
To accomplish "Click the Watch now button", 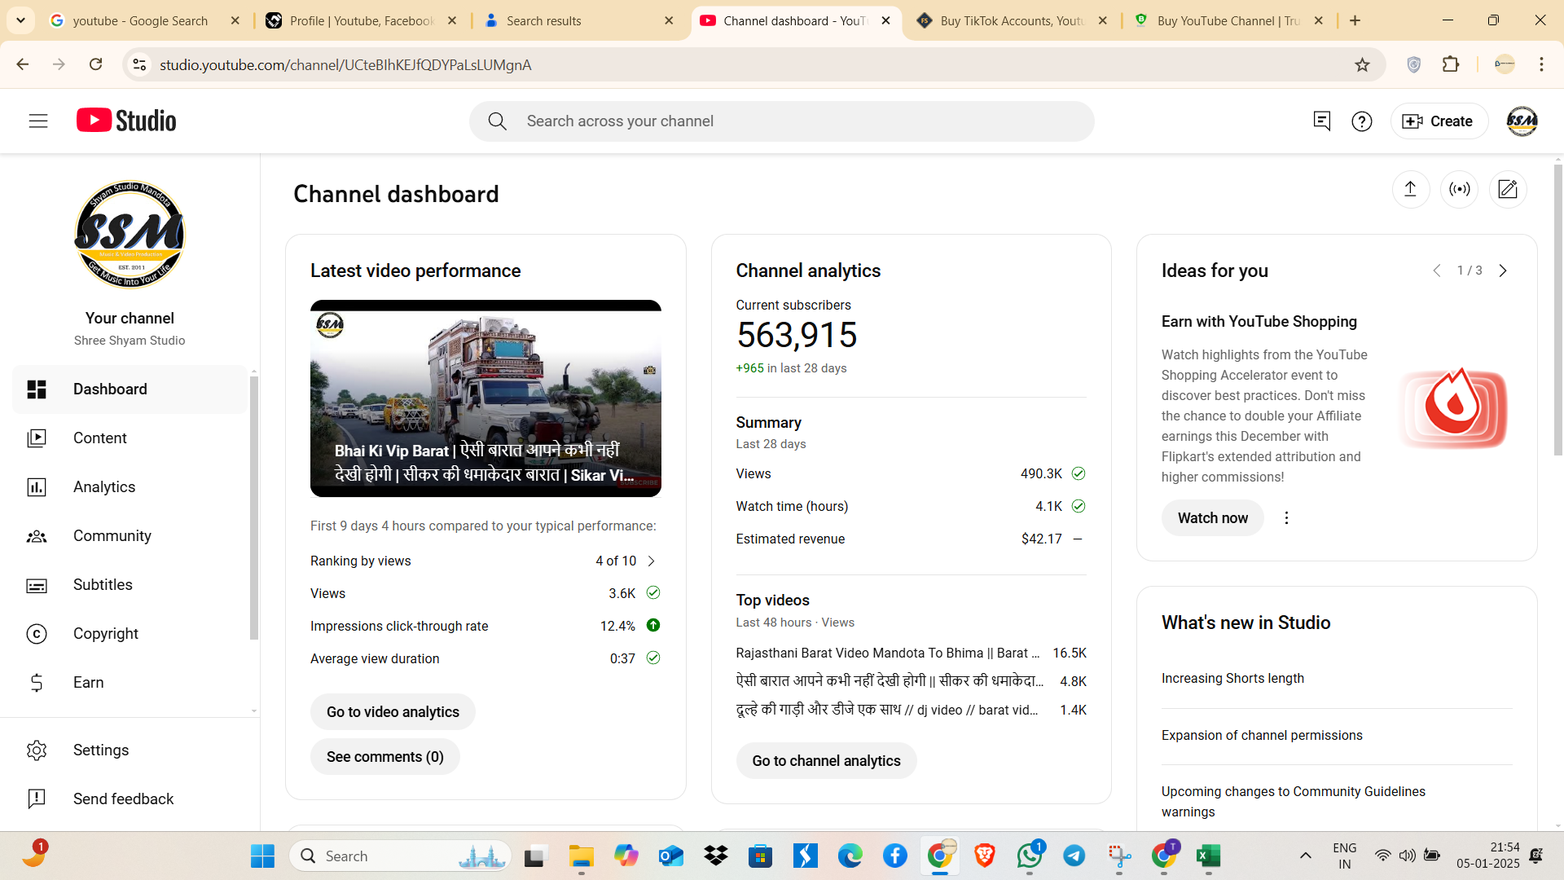I will coord(1212,518).
